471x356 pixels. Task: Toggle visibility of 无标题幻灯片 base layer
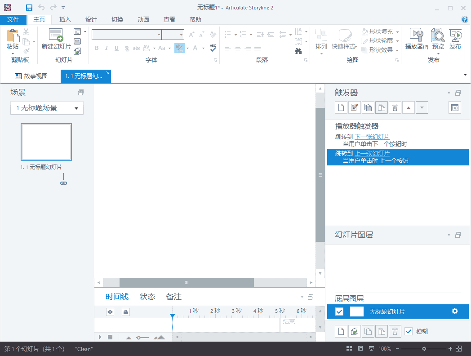coord(339,311)
